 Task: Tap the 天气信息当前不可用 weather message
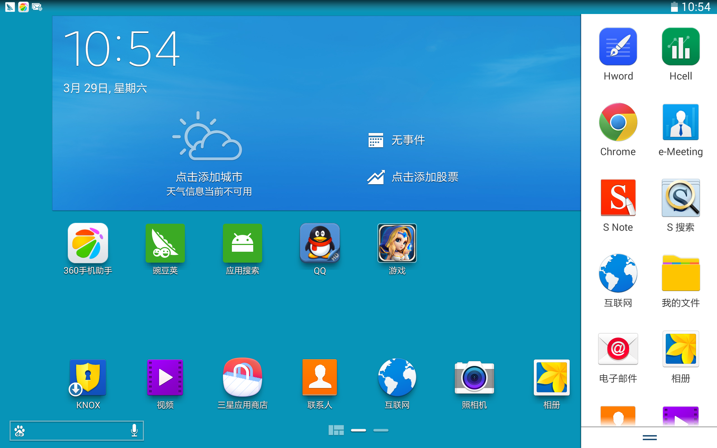(x=209, y=192)
